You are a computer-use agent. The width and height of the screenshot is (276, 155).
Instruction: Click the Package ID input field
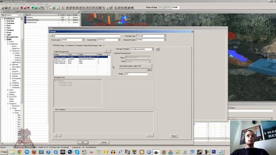pos(87,36)
